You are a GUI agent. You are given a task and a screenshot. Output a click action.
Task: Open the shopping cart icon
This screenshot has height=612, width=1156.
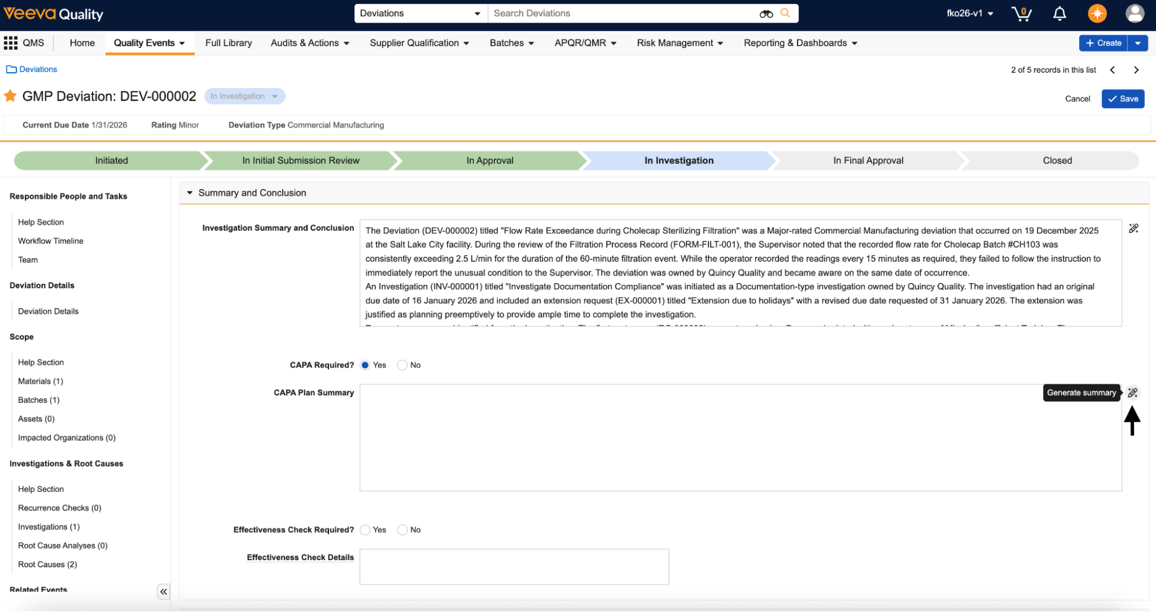1021,13
